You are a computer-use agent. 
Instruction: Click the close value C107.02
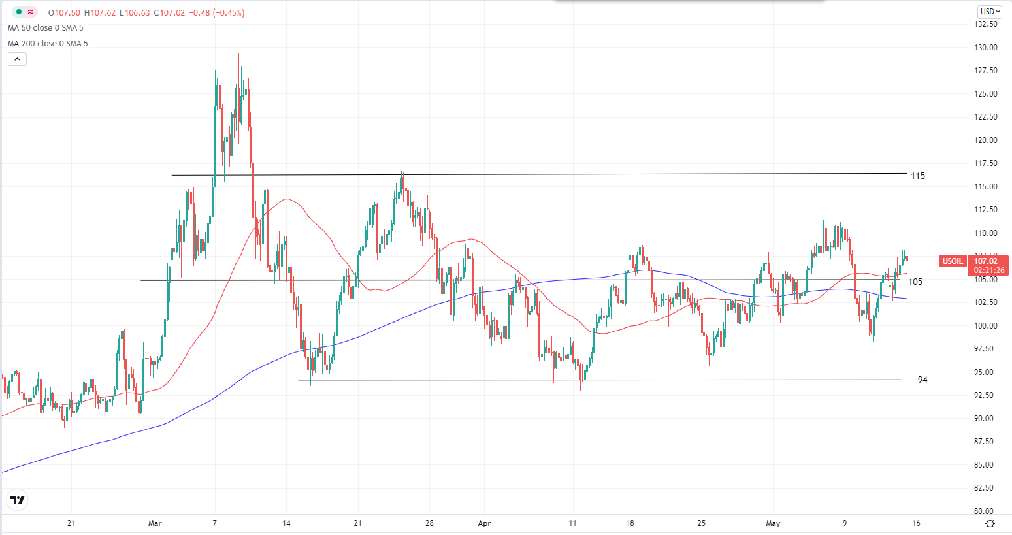170,12
